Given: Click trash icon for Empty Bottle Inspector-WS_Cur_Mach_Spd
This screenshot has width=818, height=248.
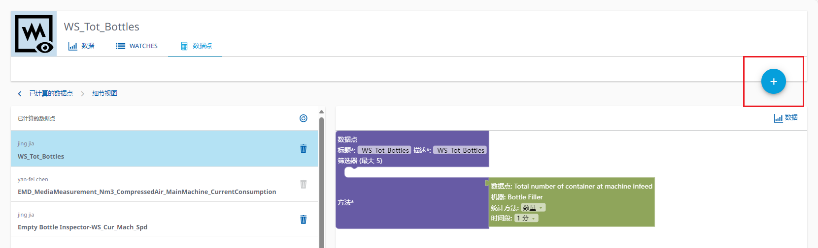Looking at the screenshot, I should click(x=304, y=220).
